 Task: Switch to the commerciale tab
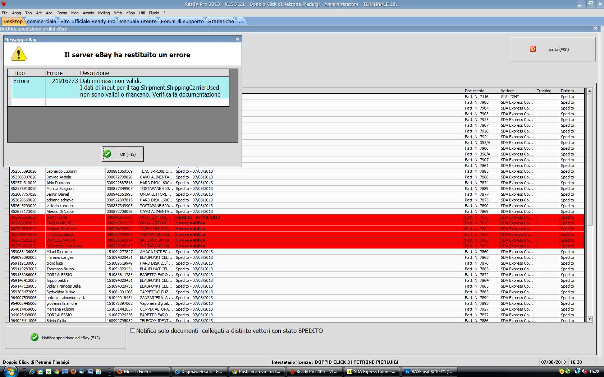(42, 21)
